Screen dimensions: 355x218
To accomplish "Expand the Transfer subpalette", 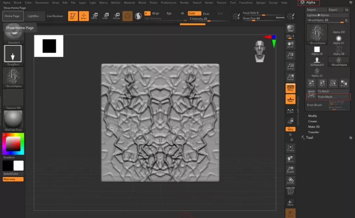I will click(x=314, y=132).
